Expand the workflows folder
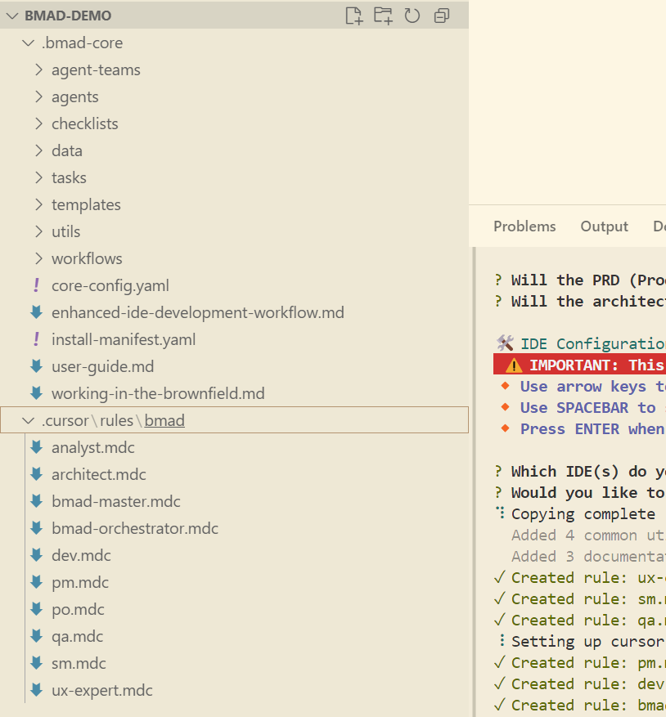This screenshot has width=666, height=717. (x=87, y=258)
